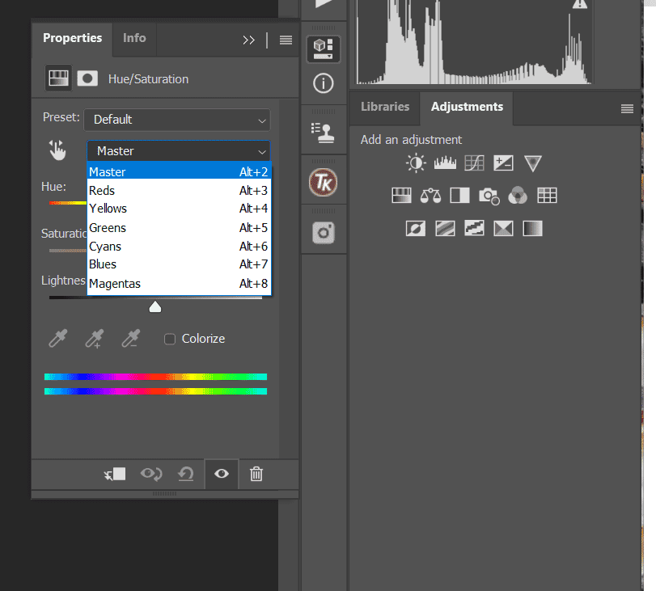The width and height of the screenshot is (656, 591).
Task: Add an Invert adjustment layer
Action: [x=415, y=227]
